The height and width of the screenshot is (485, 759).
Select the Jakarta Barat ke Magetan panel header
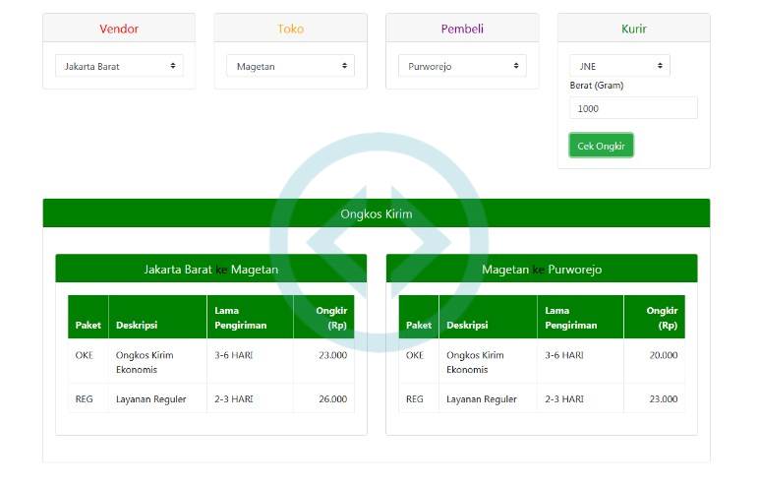(211, 269)
